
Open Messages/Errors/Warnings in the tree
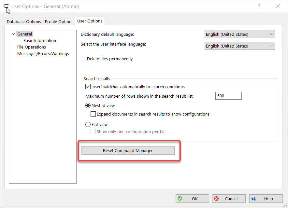tap(43, 54)
